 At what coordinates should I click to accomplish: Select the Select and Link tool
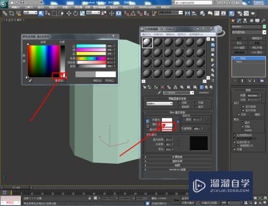tap(5, 13)
